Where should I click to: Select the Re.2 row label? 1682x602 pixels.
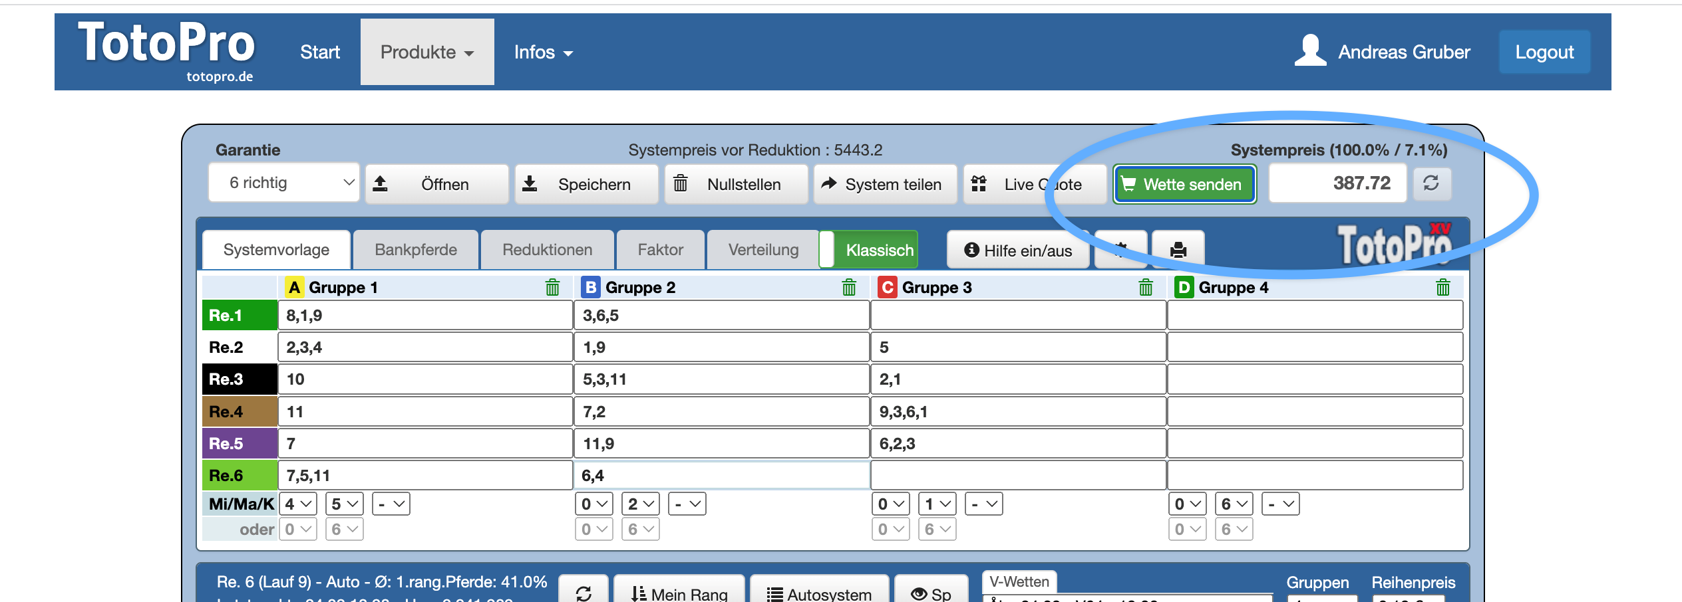(x=240, y=348)
